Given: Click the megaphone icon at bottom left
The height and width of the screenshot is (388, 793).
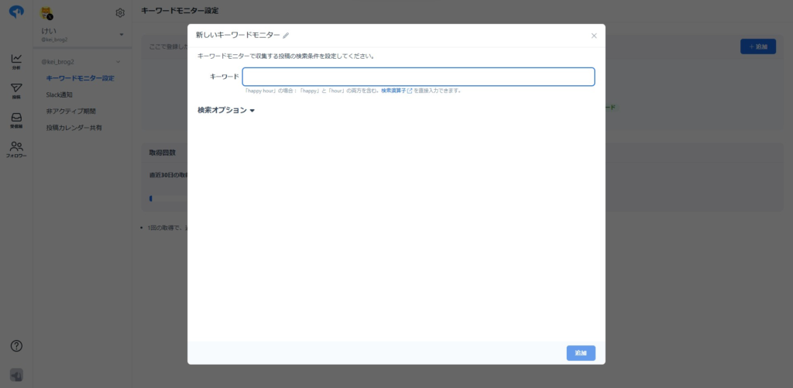Looking at the screenshot, I should [16, 375].
